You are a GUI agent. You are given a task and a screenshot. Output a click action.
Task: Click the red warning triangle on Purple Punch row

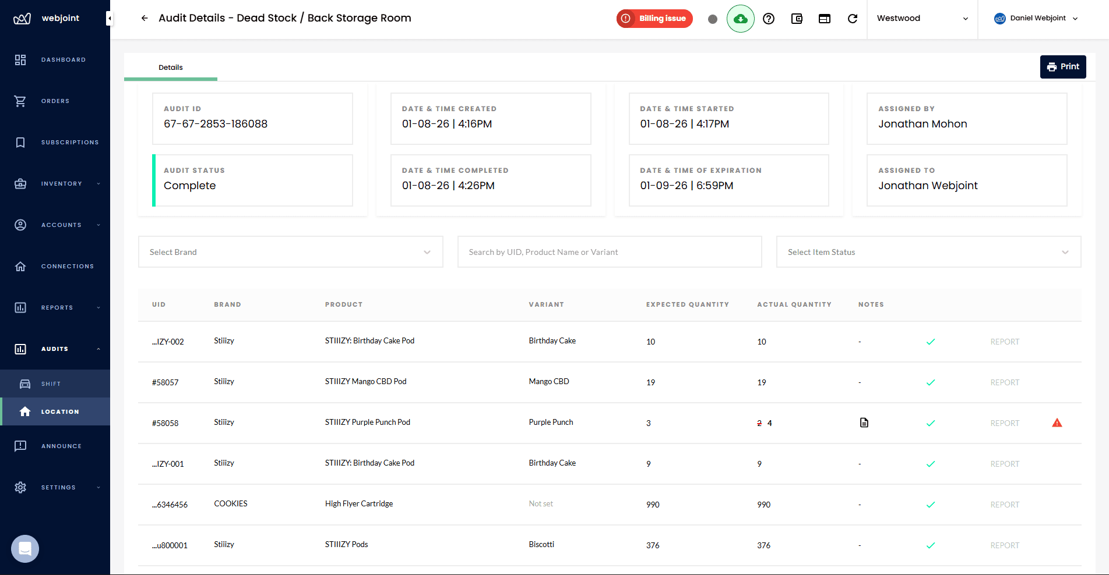(1057, 423)
